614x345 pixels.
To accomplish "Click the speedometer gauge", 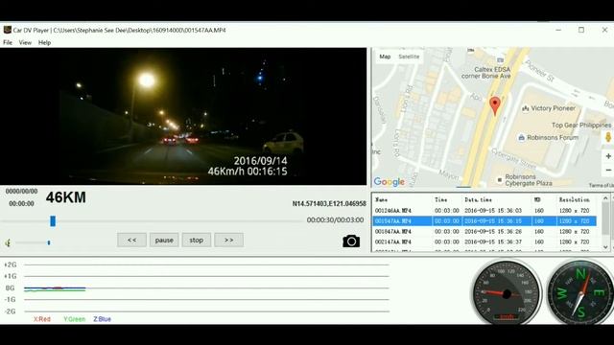I will coord(506,292).
